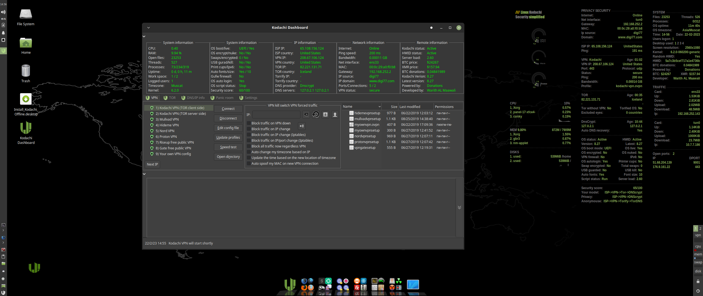Click the Last modified column header

tap(416, 107)
